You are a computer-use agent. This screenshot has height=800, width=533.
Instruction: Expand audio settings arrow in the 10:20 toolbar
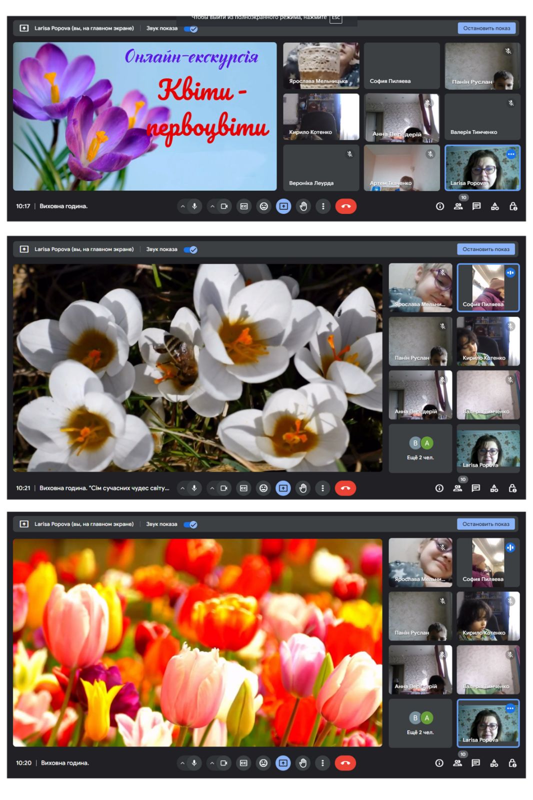click(x=182, y=763)
